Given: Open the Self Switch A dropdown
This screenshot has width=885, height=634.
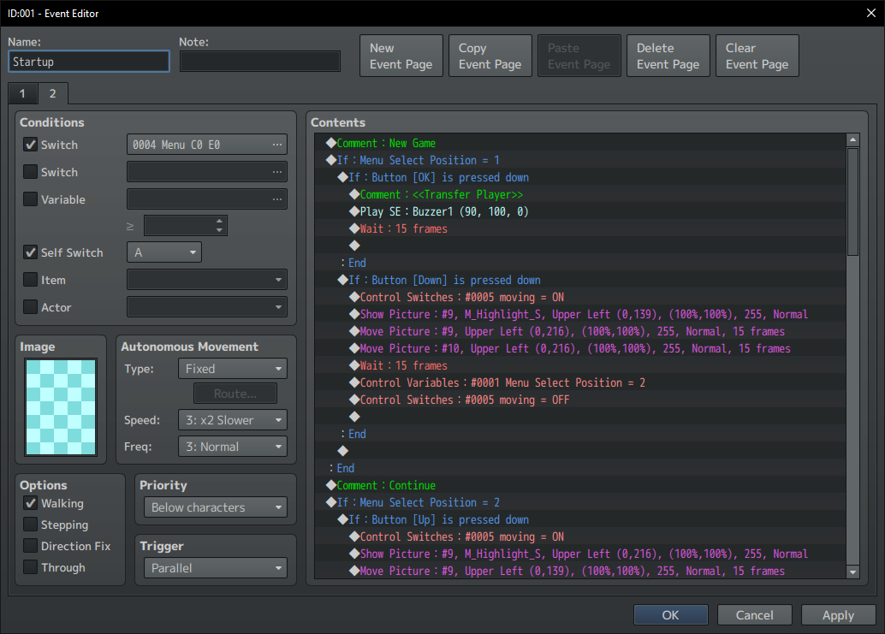Looking at the screenshot, I should click(x=164, y=252).
